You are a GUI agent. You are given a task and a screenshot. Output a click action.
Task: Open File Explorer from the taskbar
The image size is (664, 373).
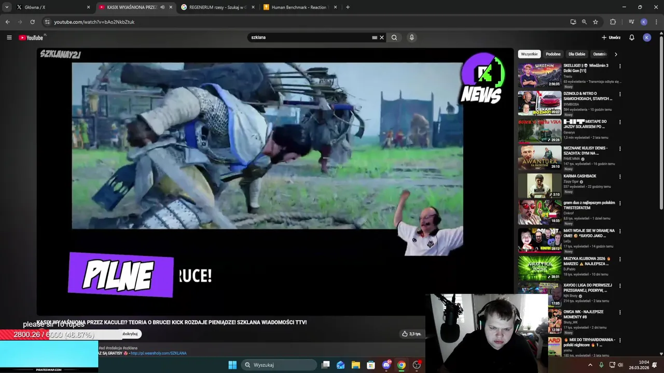tap(355, 365)
